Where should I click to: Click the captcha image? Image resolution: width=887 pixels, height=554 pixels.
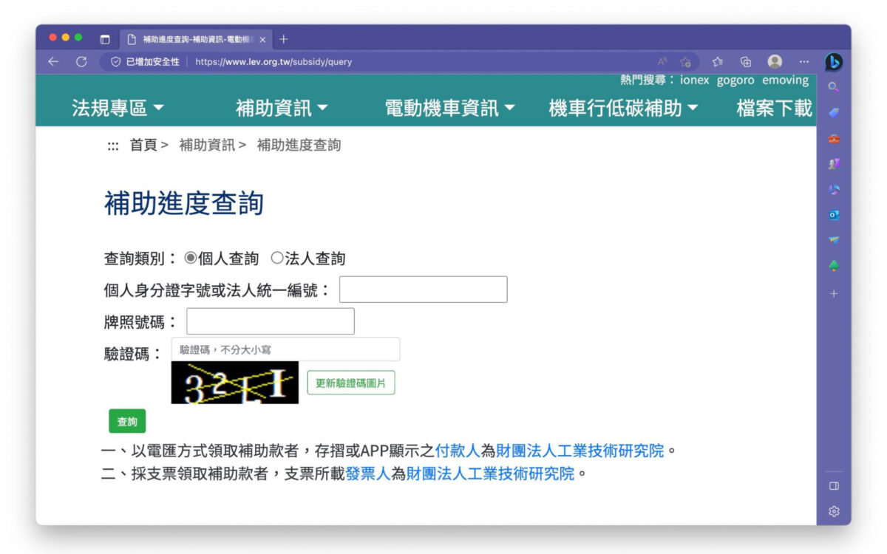[x=235, y=383]
